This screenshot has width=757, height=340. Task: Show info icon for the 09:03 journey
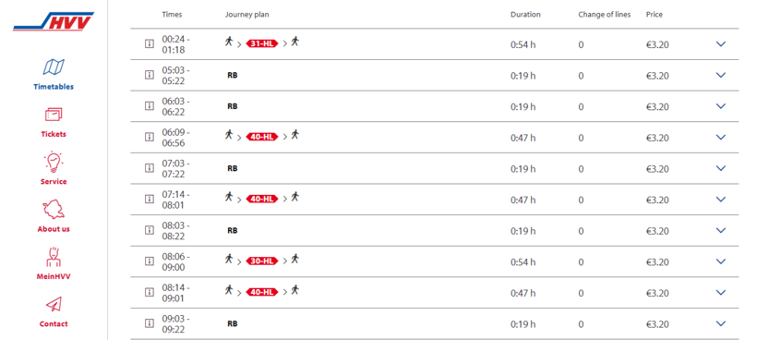[x=150, y=323]
